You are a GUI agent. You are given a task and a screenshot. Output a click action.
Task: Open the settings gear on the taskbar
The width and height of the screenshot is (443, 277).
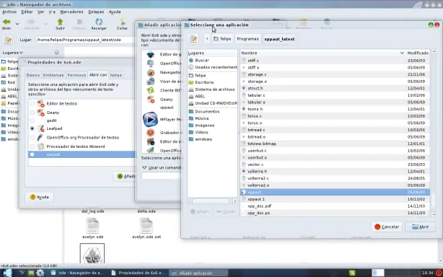[40, 273]
